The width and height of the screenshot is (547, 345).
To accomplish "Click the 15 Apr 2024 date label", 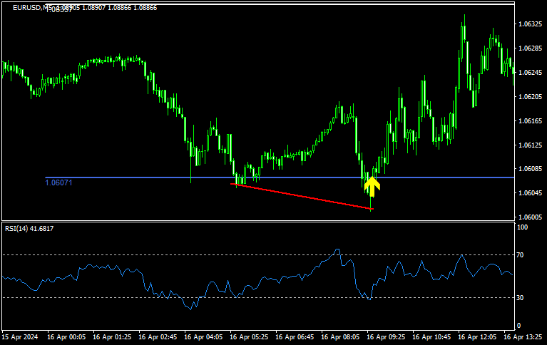I will (x=20, y=336).
